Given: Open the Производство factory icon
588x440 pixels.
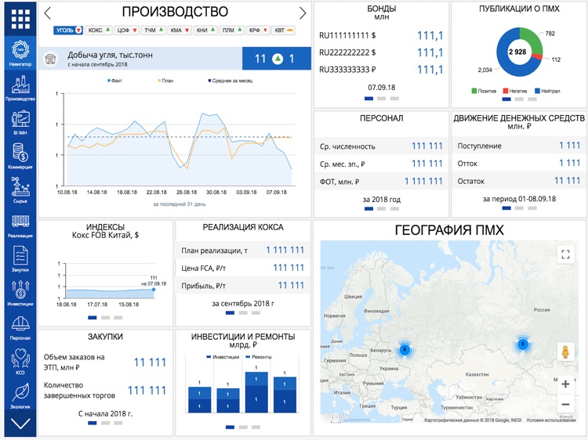Looking at the screenshot, I should point(20,85).
